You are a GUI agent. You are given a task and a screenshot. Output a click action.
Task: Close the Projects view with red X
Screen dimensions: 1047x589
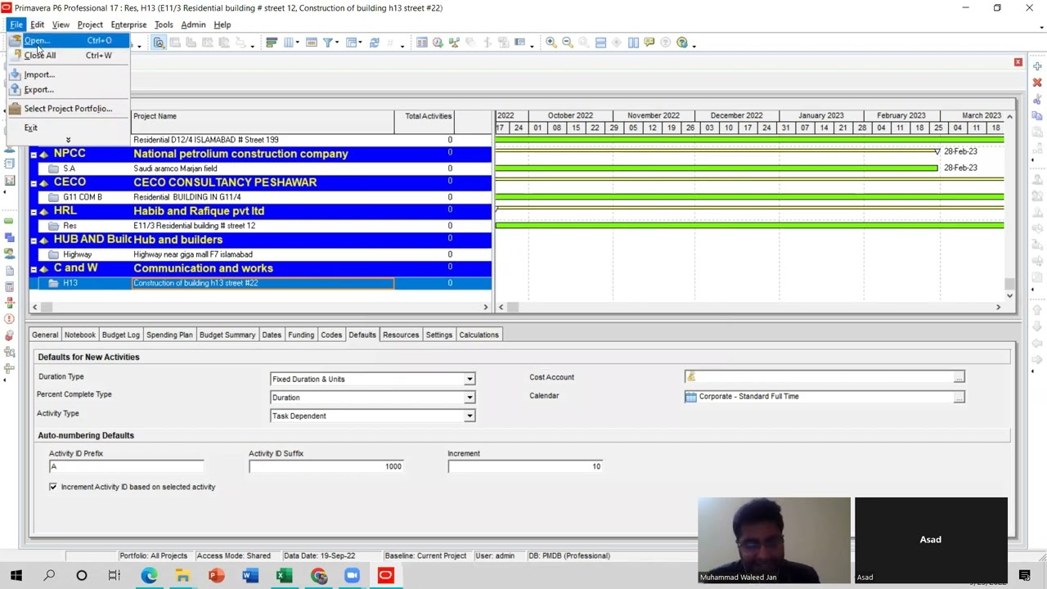coord(1018,62)
